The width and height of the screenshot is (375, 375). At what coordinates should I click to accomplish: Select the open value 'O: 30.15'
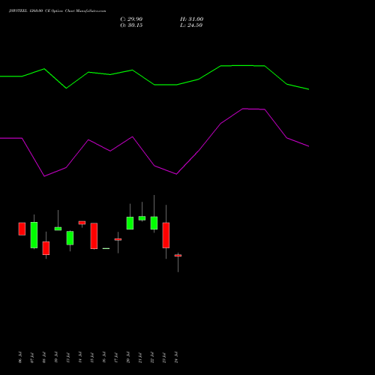pyautogui.click(x=131, y=25)
